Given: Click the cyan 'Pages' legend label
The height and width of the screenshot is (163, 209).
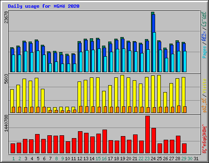Looking at the screenshot, I should coord(204,52).
